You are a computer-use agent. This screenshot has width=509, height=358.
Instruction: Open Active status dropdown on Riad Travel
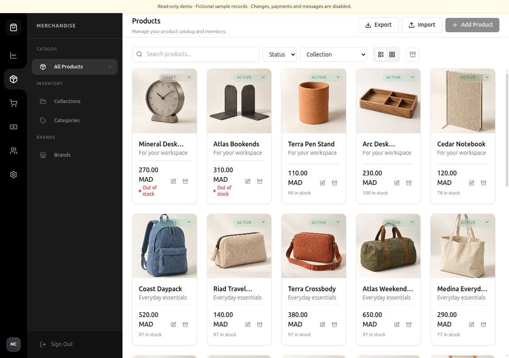point(251,223)
